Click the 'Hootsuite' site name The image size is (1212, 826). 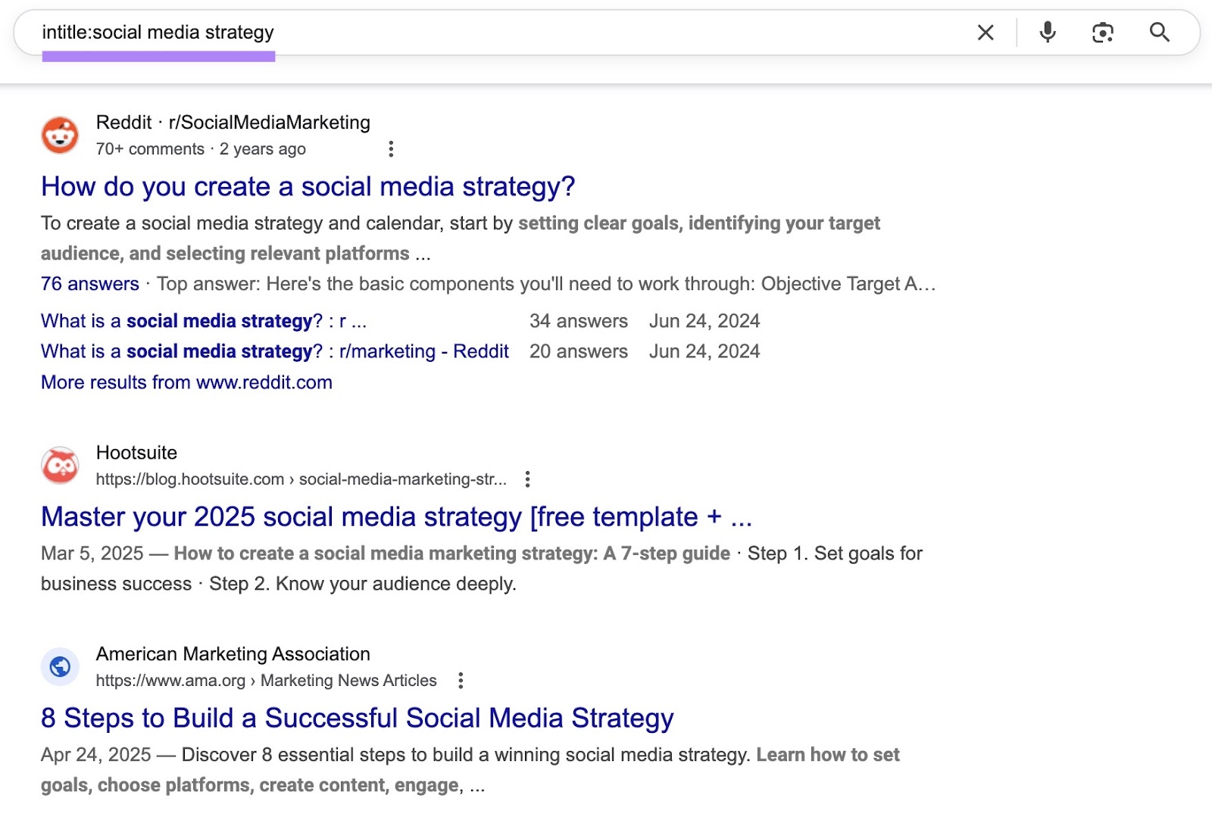click(136, 453)
